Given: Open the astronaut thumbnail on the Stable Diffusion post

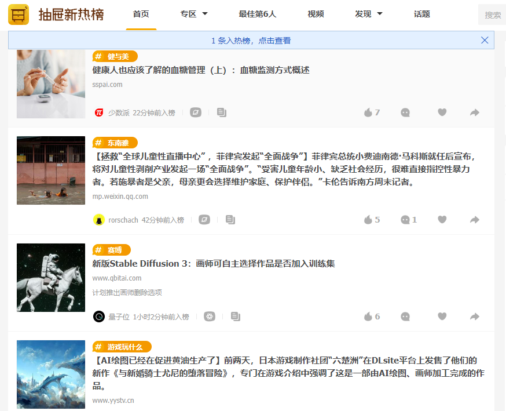Looking at the screenshot, I should point(50,278).
